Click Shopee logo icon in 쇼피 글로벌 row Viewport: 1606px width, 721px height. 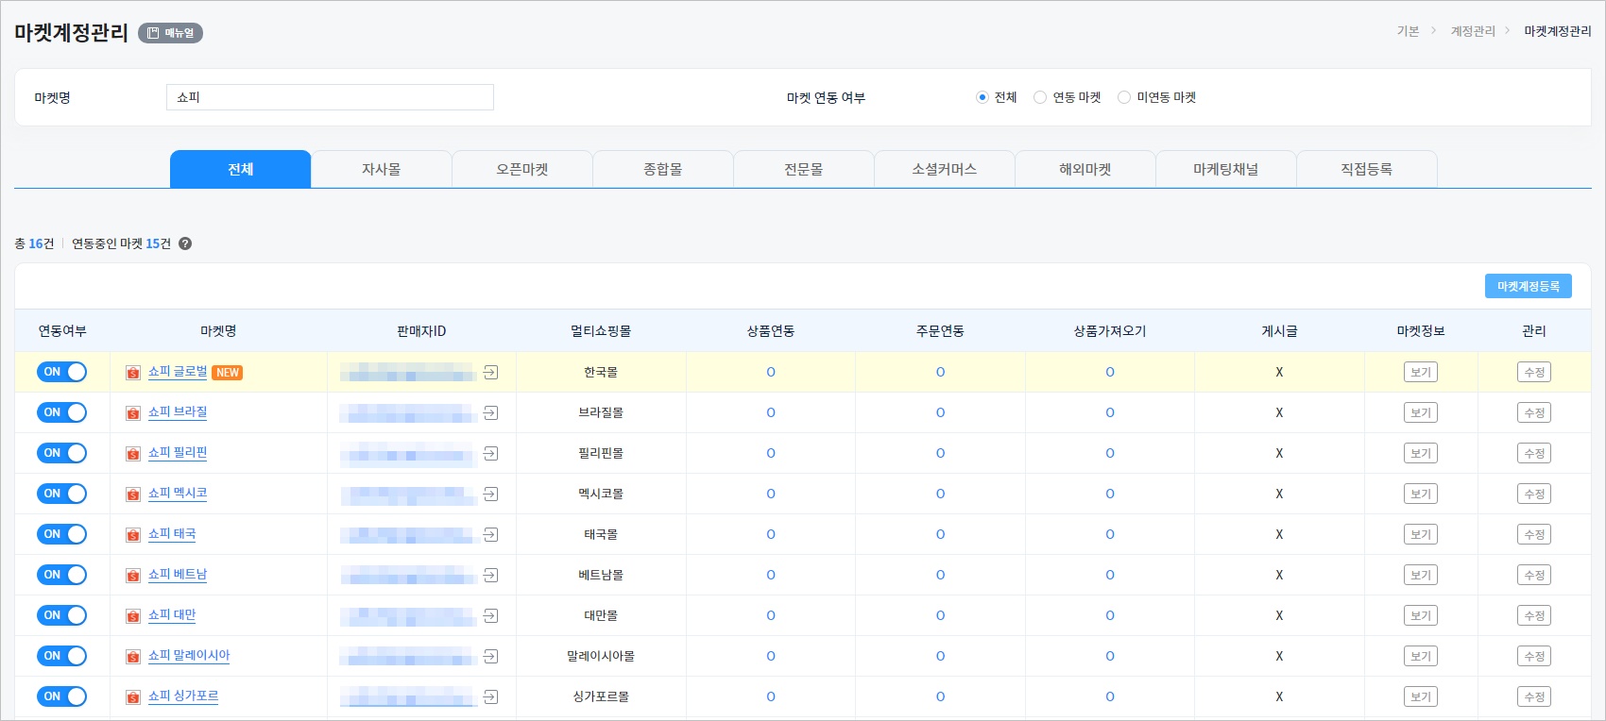point(133,373)
